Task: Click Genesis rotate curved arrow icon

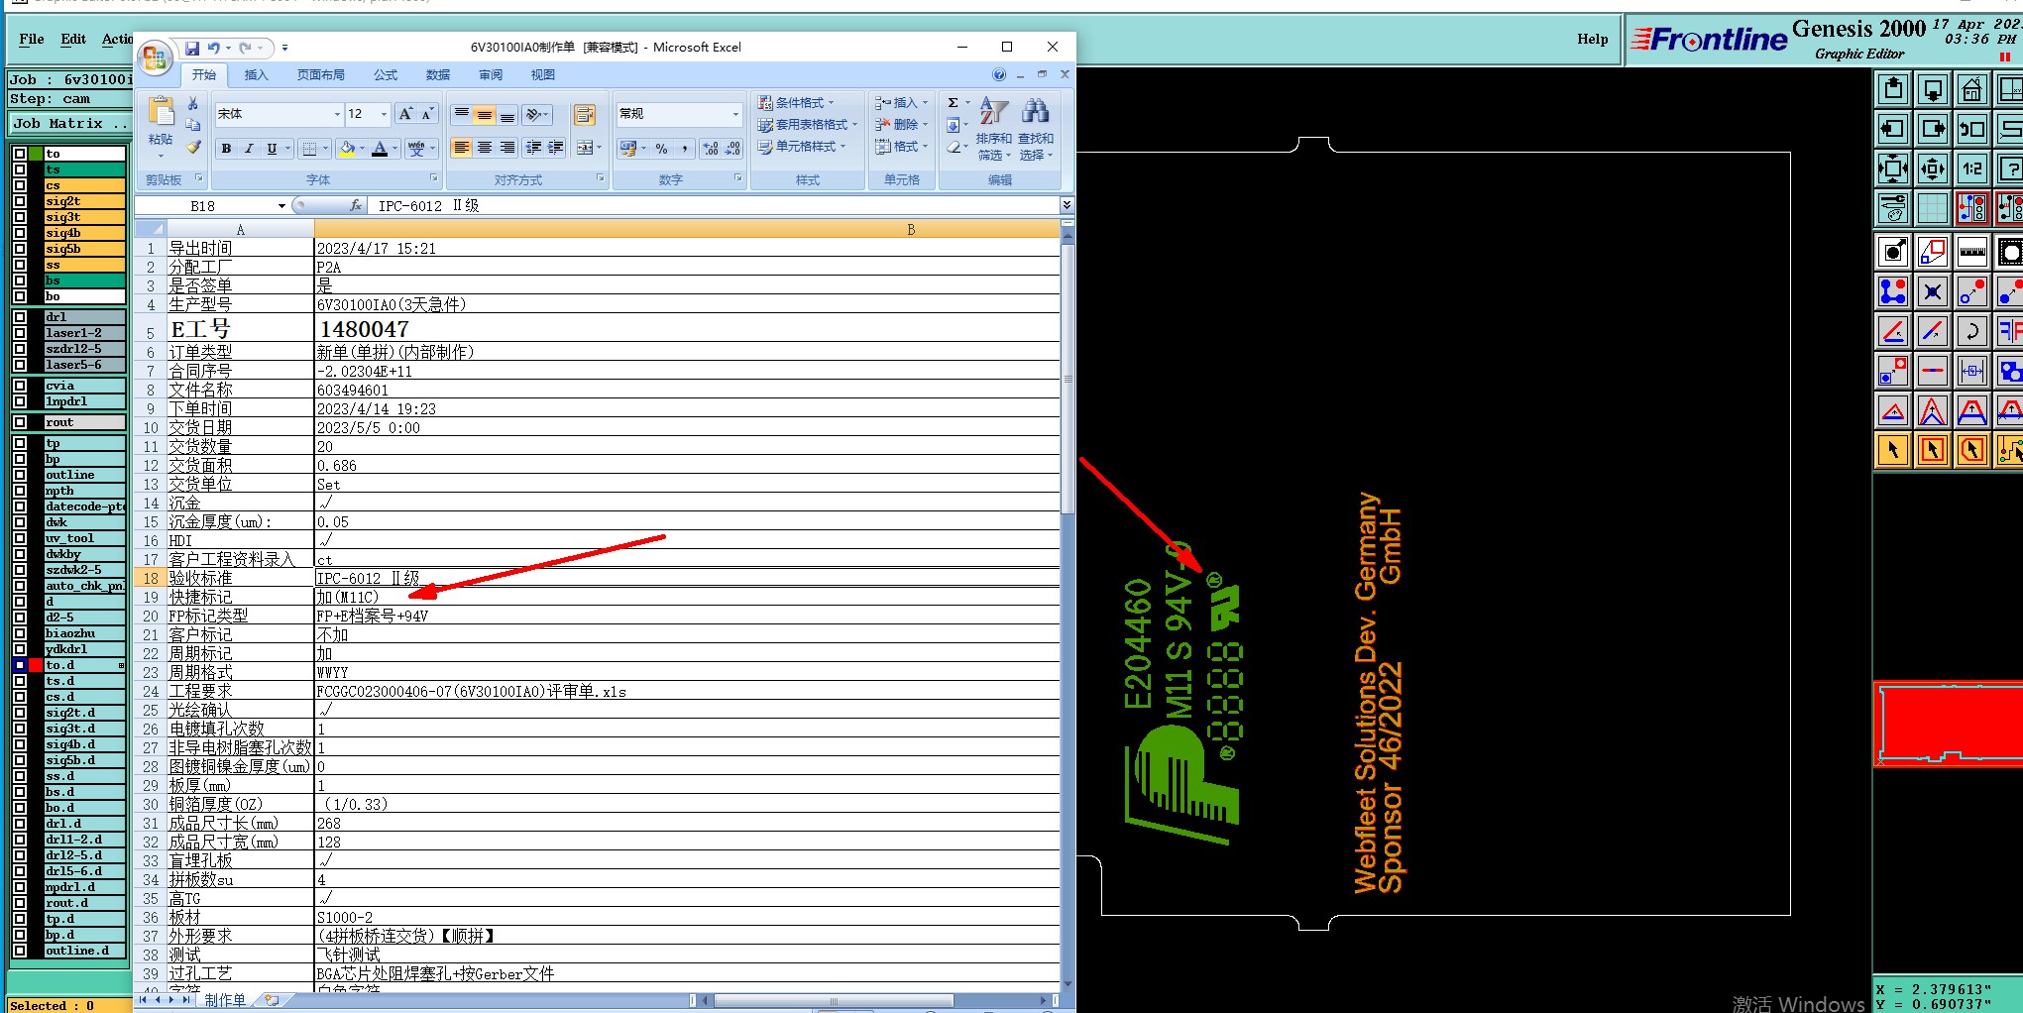Action: tap(1972, 331)
